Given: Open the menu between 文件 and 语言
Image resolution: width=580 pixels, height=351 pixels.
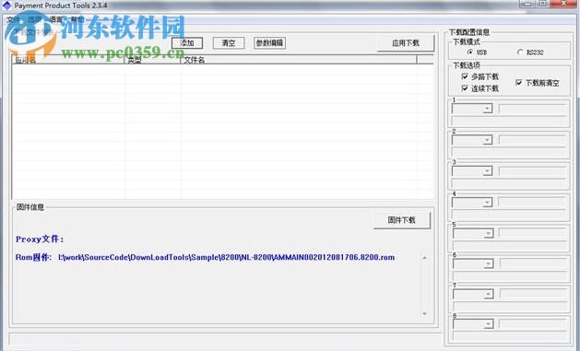Looking at the screenshot, I should (x=35, y=19).
